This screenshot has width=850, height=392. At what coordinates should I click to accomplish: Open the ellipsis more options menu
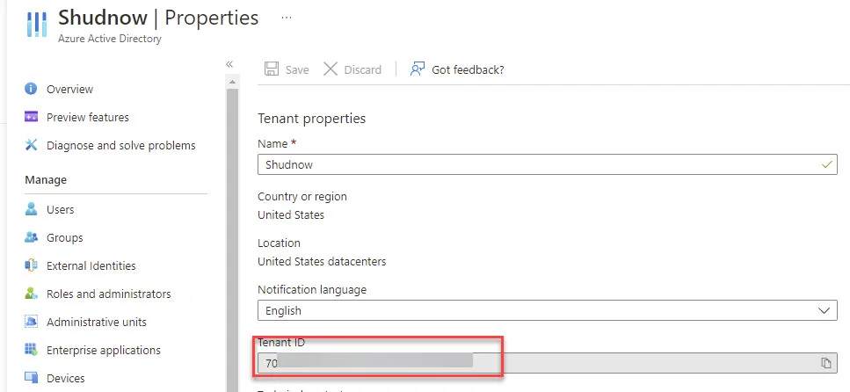coord(287,18)
